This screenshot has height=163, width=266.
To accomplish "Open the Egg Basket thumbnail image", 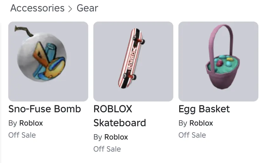I will pyautogui.click(x=218, y=62).
